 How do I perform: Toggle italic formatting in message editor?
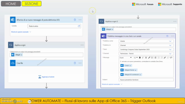click(x=143, y=58)
